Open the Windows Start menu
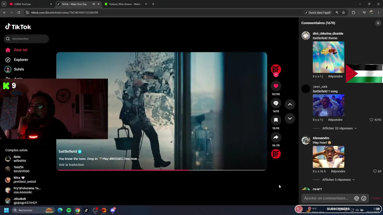The height and width of the screenshot is (215, 383). pyautogui.click(x=6, y=210)
